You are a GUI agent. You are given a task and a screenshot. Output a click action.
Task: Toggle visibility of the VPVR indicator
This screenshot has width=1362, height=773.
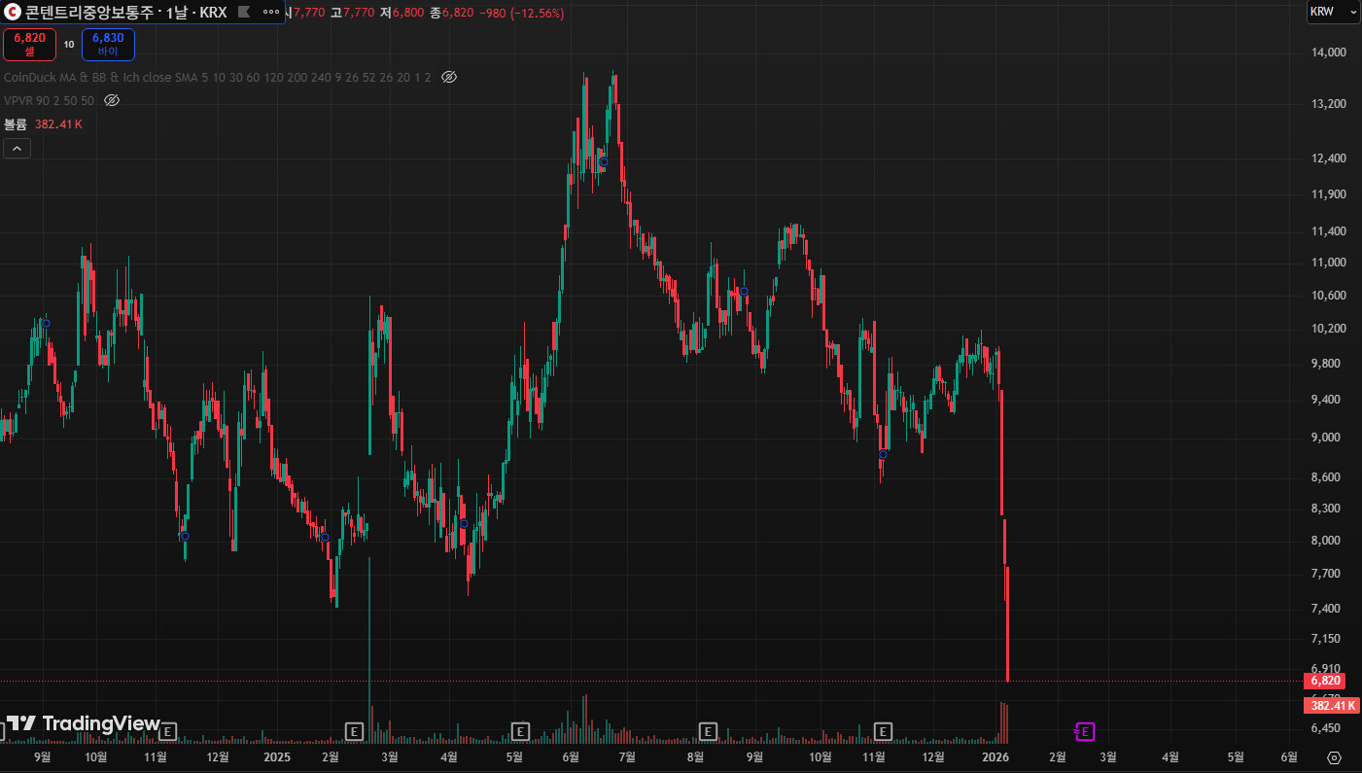112,100
